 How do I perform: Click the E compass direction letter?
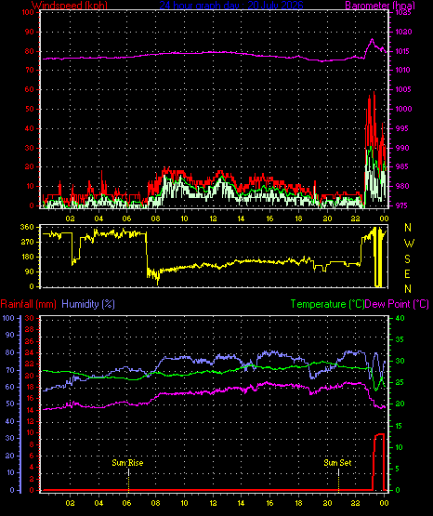pyautogui.click(x=407, y=274)
